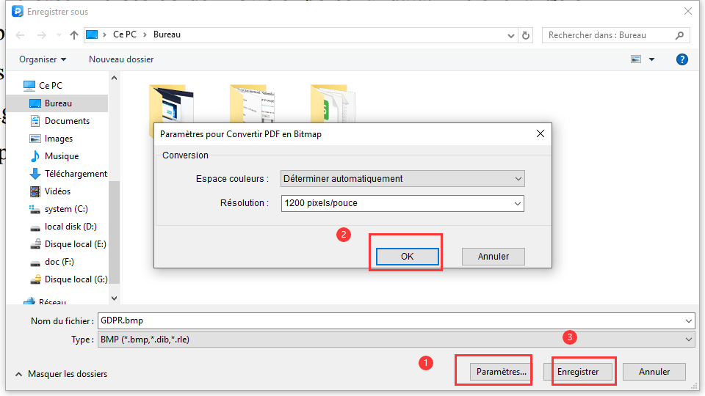Select the first folder thumbnail with dark brochure
705x396 pixels.
coord(171,103)
